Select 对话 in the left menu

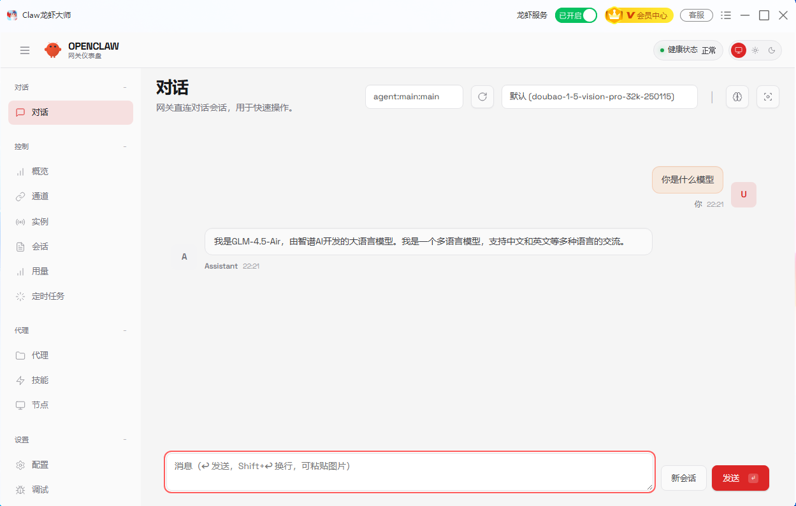(x=40, y=112)
